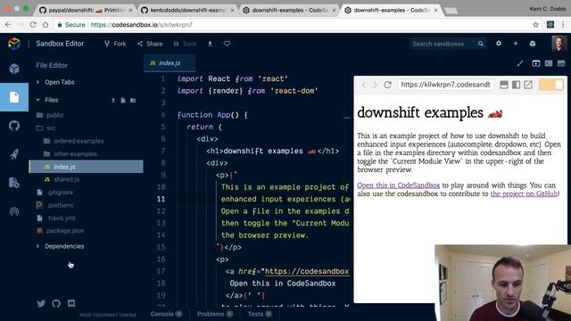Click the upload files icon in the Files header
Viewport: 571px width, 321px height.
(113, 100)
